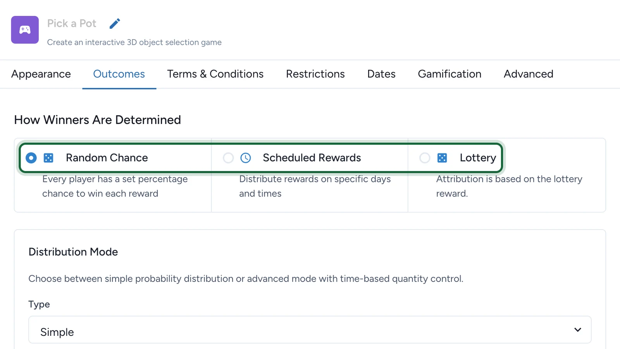Open the Outcomes tab

(x=119, y=74)
